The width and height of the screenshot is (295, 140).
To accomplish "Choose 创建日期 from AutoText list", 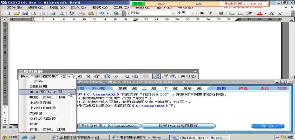I will [47, 86].
